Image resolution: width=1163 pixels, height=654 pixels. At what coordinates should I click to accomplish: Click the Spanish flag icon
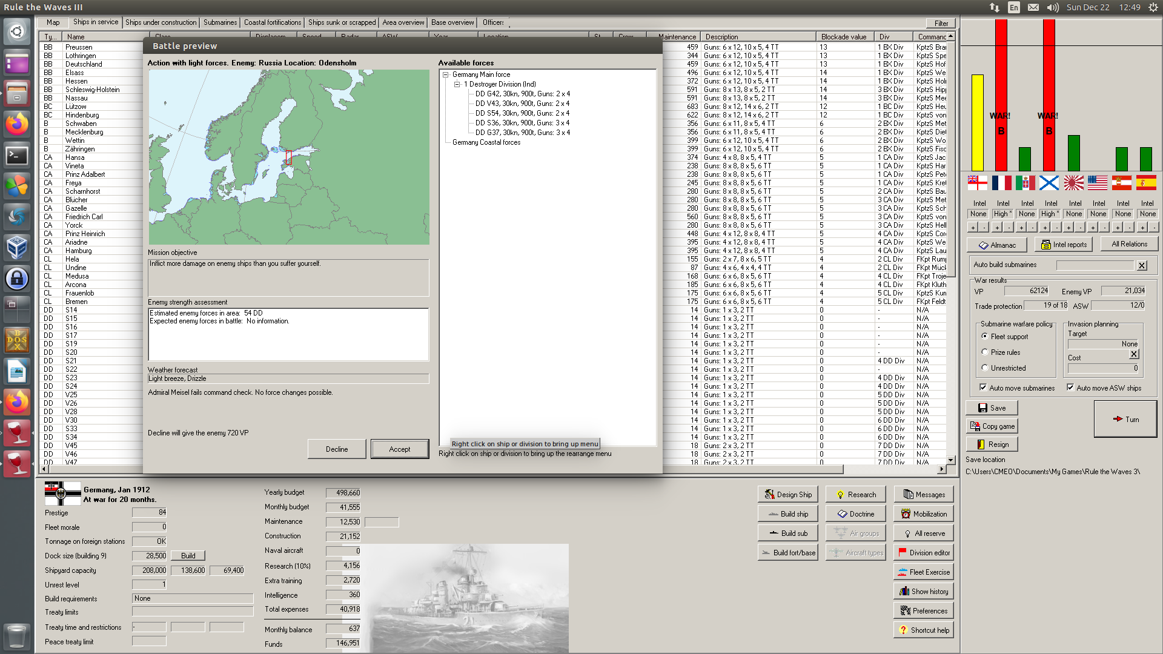coord(1146,182)
